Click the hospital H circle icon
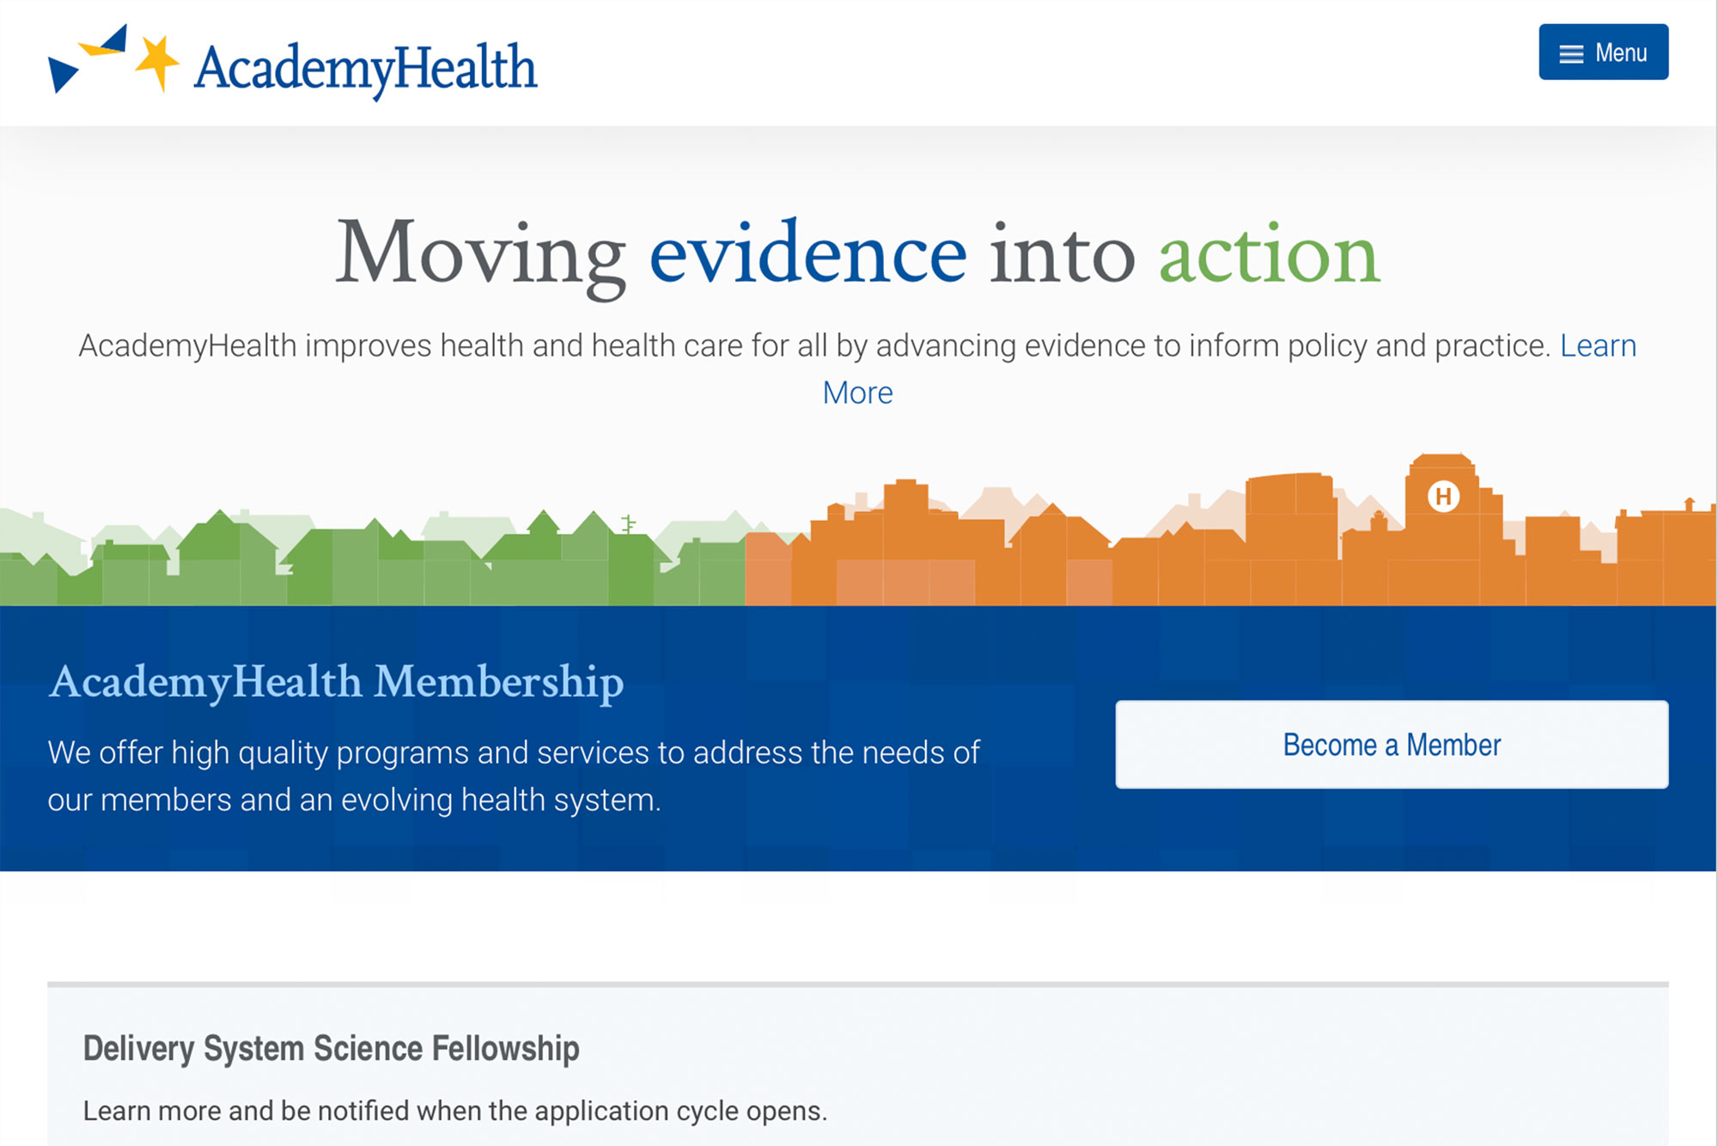Image resolution: width=1718 pixels, height=1146 pixels. [1443, 496]
